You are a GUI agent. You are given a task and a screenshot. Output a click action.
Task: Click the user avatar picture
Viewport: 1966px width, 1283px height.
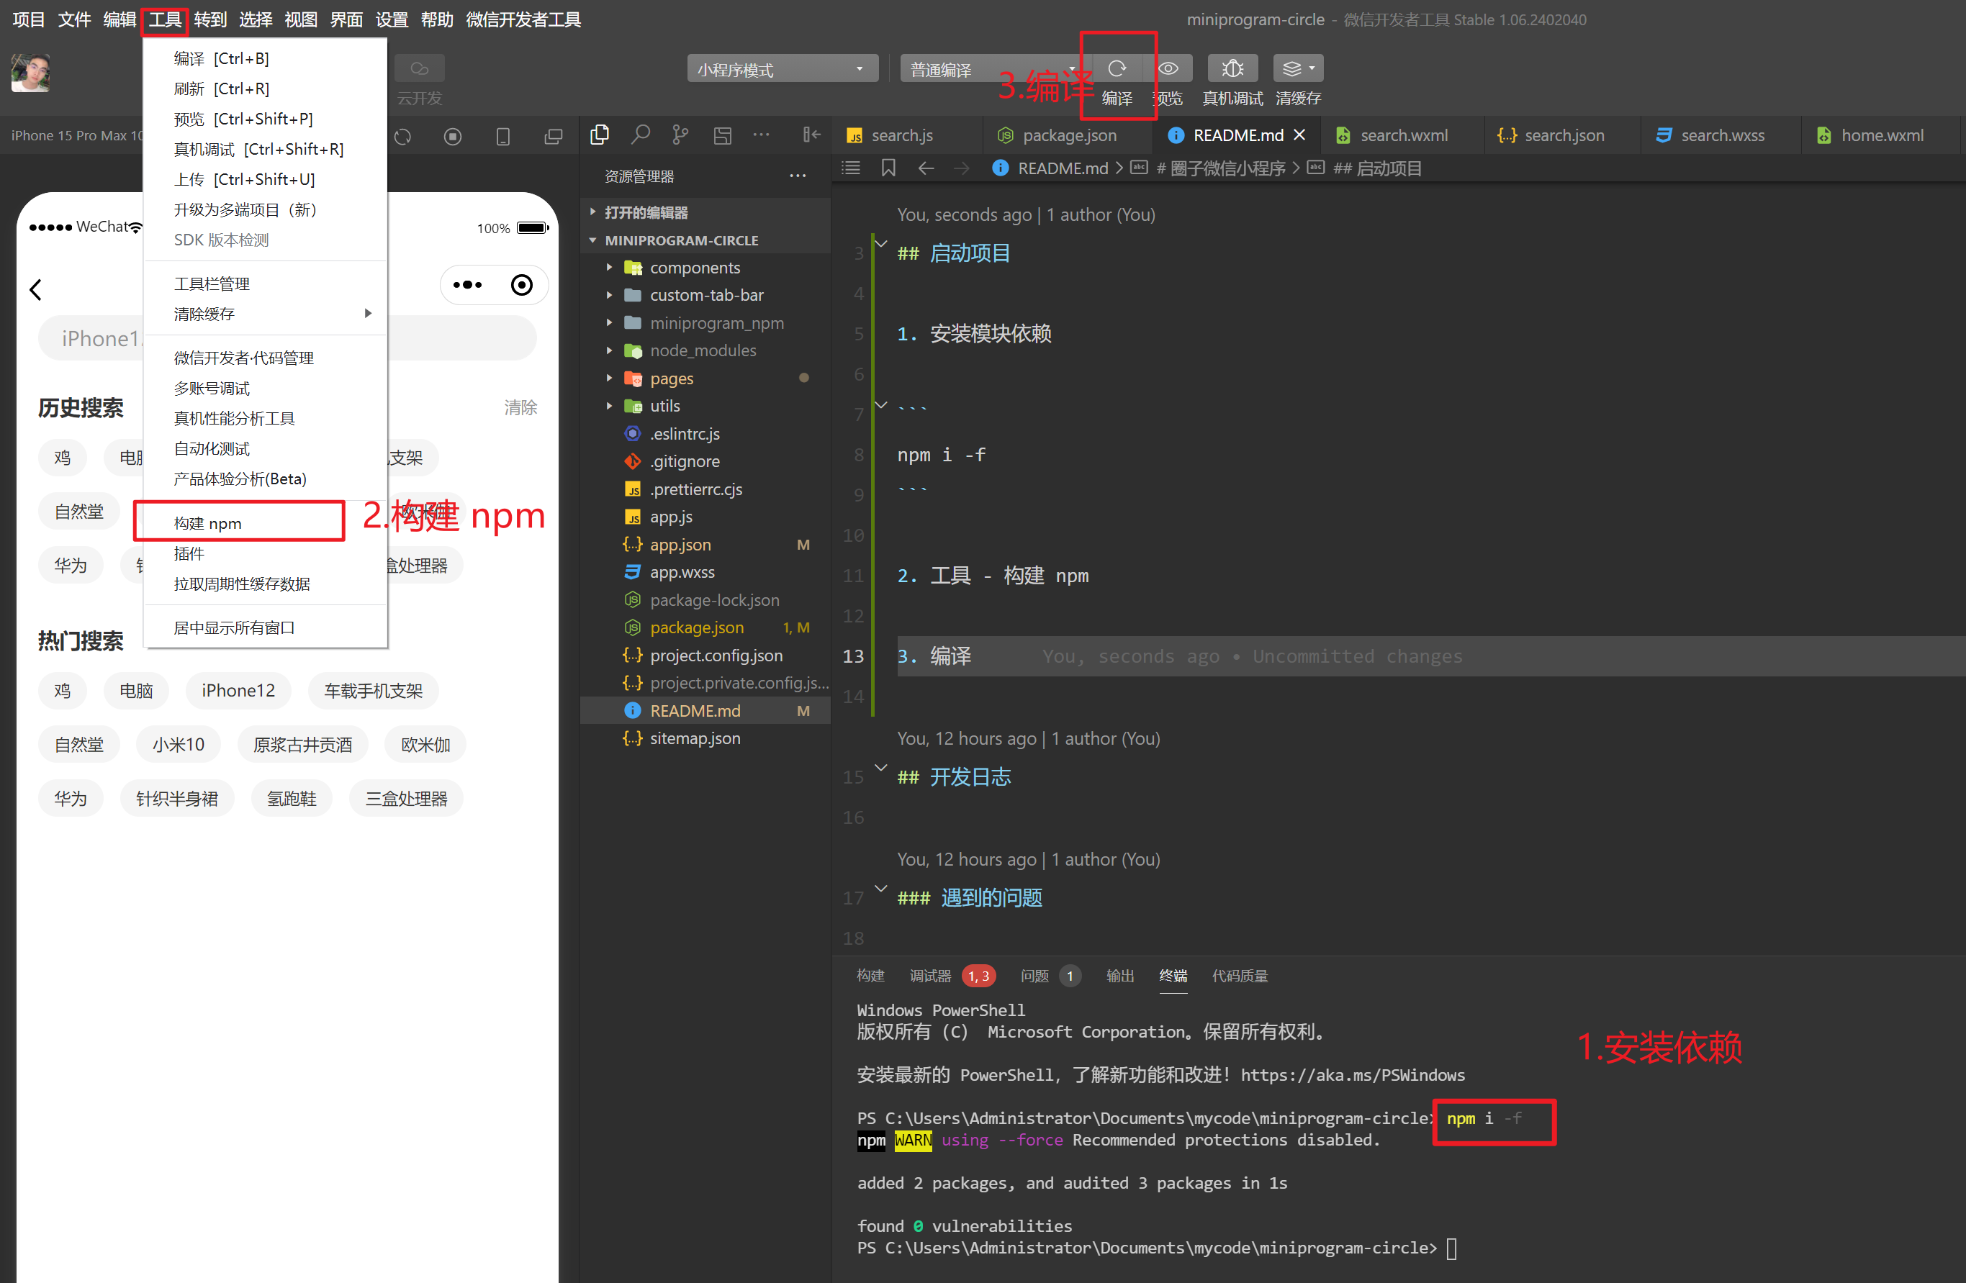point(30,73)
